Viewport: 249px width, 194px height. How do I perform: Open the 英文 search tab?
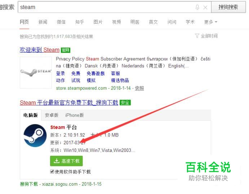point(153,22)
